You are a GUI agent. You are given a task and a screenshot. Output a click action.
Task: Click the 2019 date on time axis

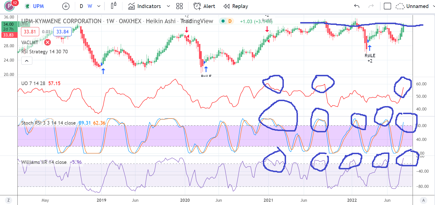(x=101, y=200)
